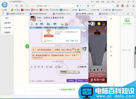Click the screen share monitor icon in chat toolbar
The image size is (136, 99).
point(42,24)
